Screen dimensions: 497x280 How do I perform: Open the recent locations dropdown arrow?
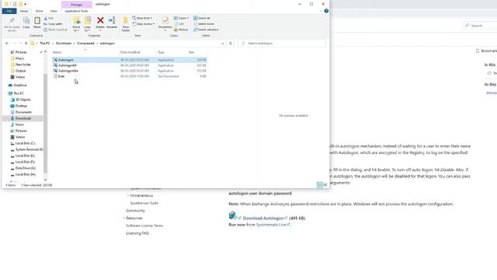click(x=21, y=44)
